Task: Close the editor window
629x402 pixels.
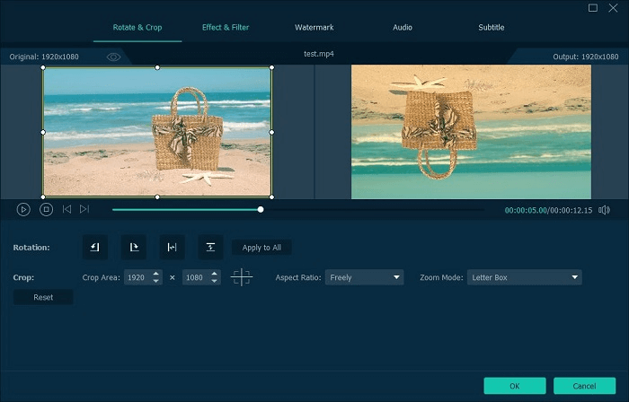Action: [613, 7]
